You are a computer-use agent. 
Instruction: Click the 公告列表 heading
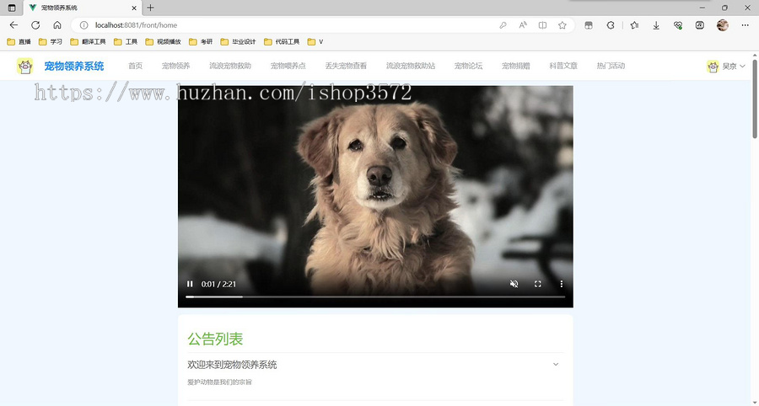(x=215, y=339)
